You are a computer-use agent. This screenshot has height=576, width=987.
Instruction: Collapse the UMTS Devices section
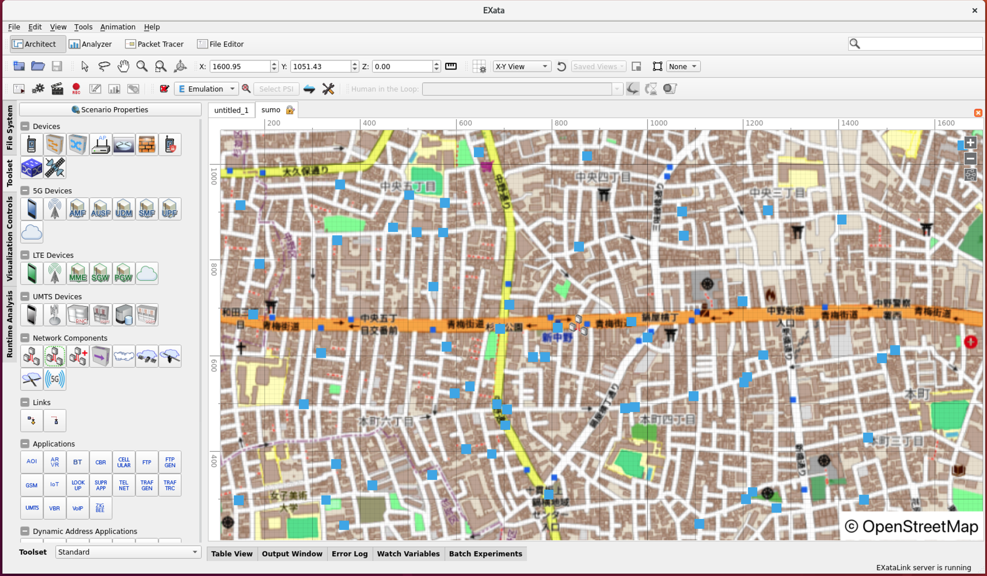[25, 296]
